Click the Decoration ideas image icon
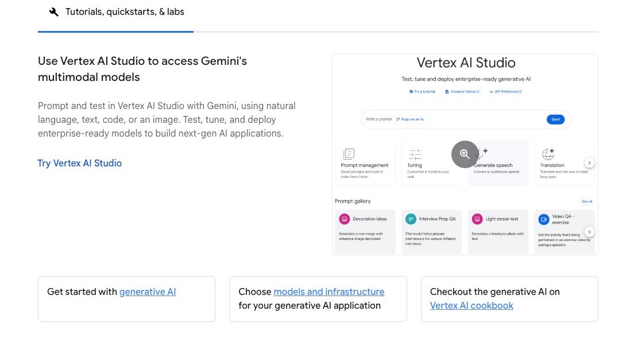Viewport: 634px width, 342px height. tap(345, 219)
